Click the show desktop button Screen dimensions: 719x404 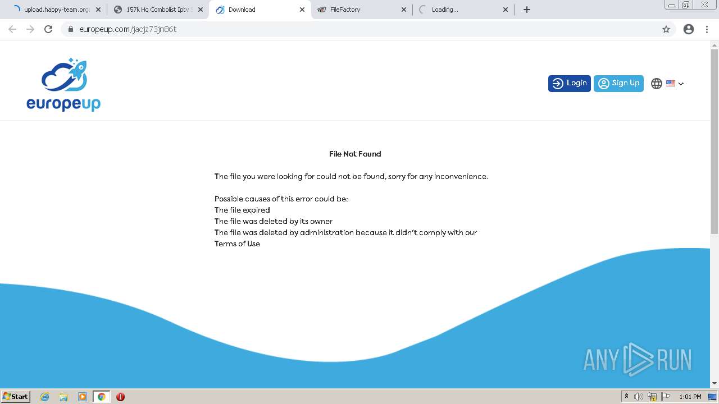[x=712, y=397]
